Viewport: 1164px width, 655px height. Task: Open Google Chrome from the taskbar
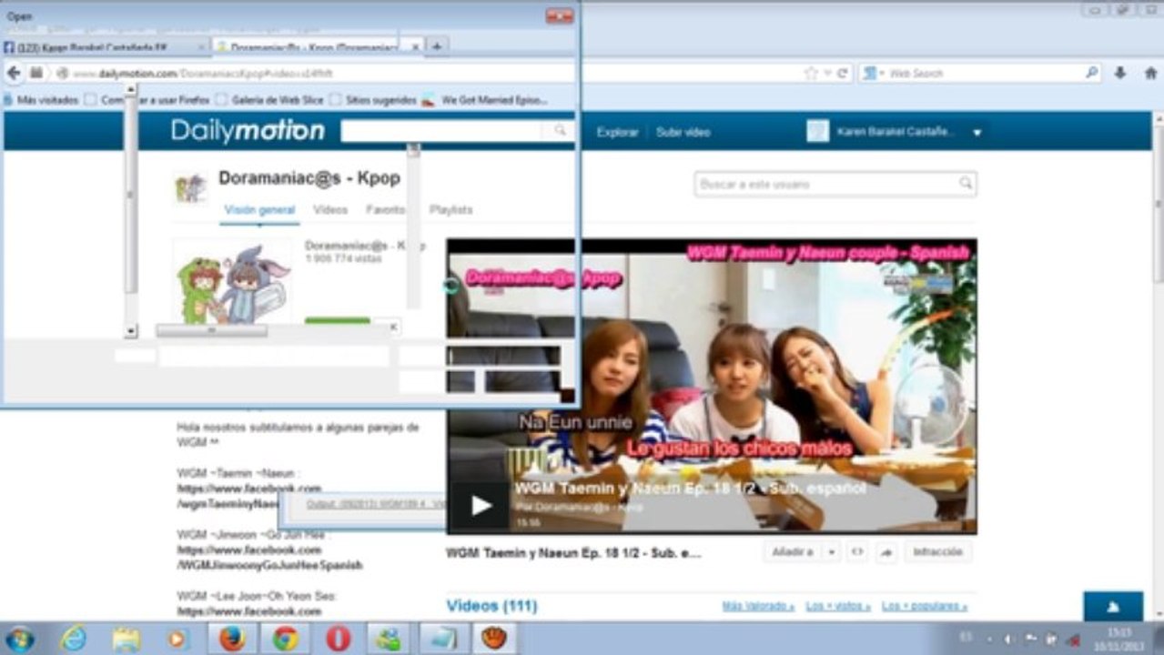pos(285,639)
